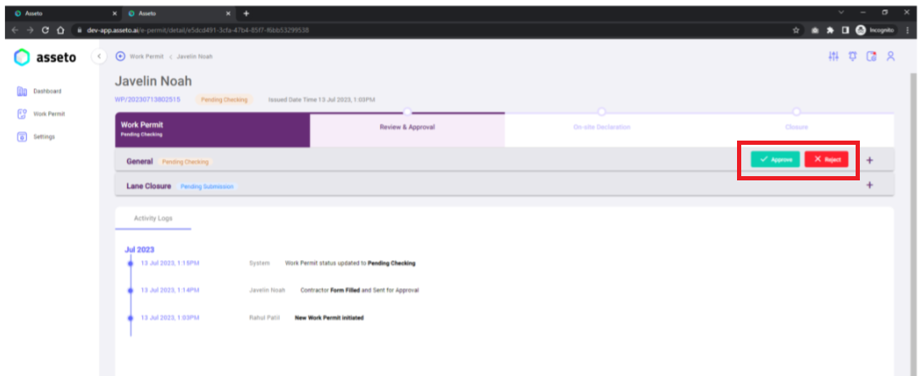Open Work Permit in the sidebar

point(48,113)
